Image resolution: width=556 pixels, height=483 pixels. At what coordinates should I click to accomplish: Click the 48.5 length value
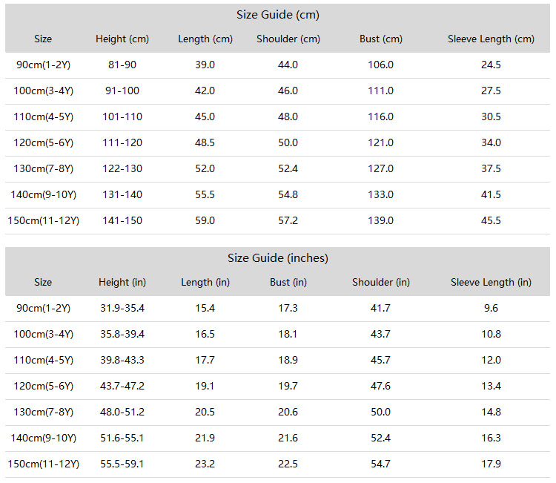coord(205,142)
